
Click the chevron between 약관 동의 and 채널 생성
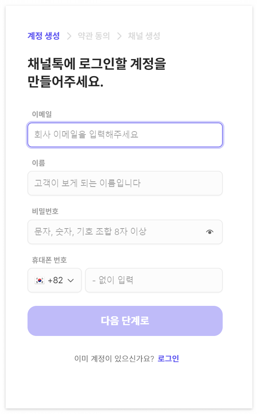click(x=119, y=36)
